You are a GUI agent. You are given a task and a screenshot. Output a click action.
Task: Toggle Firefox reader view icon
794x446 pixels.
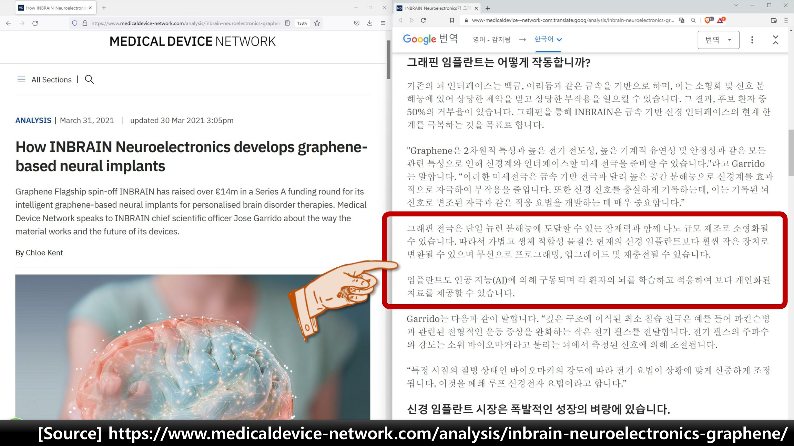(287, 23)
